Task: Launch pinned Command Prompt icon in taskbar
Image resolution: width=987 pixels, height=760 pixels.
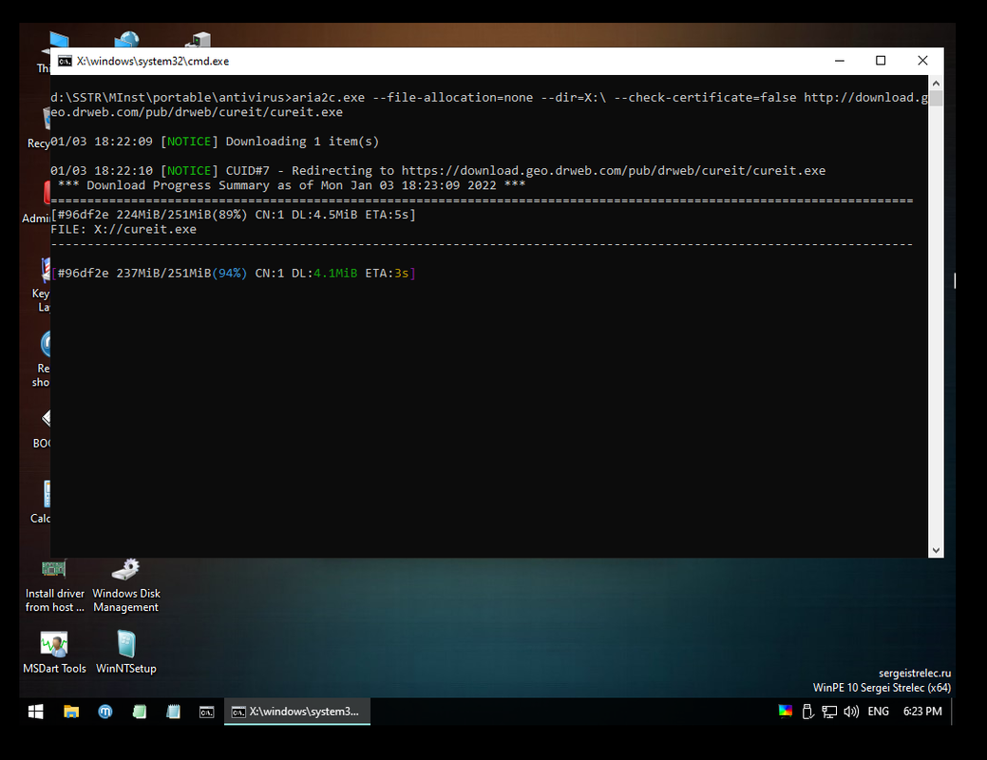Action: tap(207, 712)
